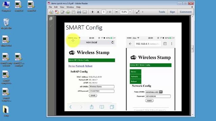Zoom out with the minus button

click(x=116, y=12)
